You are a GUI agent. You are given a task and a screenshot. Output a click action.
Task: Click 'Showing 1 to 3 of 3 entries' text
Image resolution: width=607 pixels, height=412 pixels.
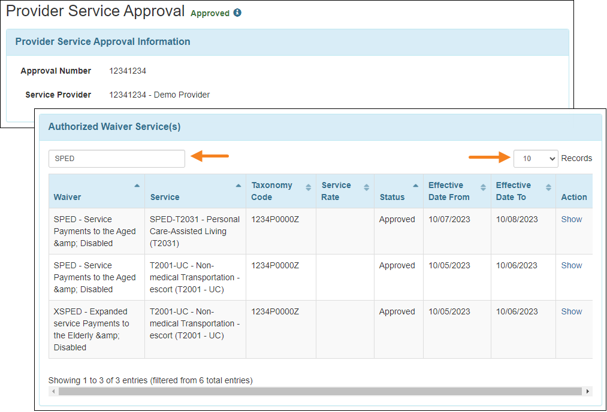coord(98,380)
